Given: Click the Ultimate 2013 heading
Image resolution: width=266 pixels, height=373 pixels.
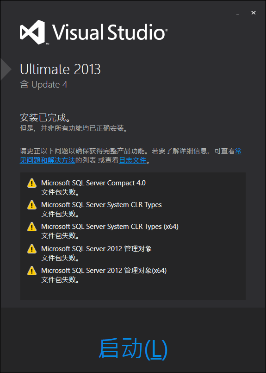Looking at the screenshot, I should coord(60,69).
